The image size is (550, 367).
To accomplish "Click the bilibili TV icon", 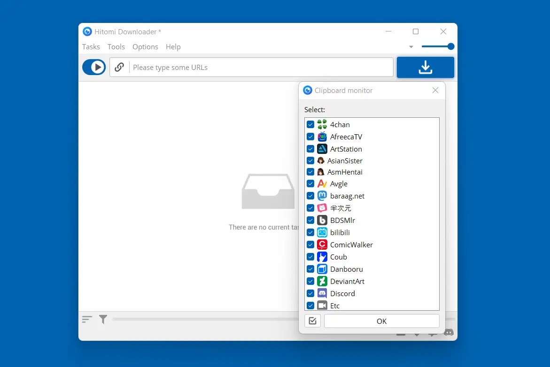I will pyautogui.click(x=322, y=232).
